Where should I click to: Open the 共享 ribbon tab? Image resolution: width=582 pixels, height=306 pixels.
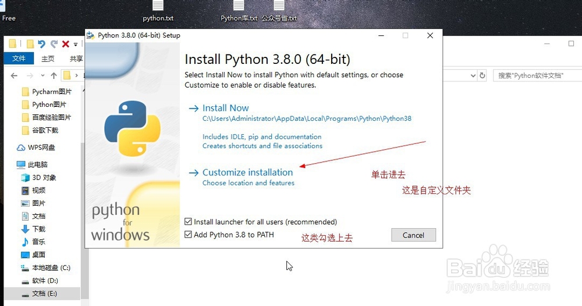point(76,59)
